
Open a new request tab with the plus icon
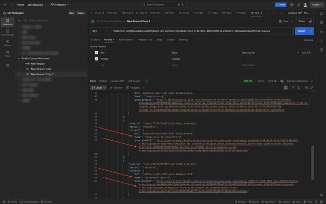[274, 13]
